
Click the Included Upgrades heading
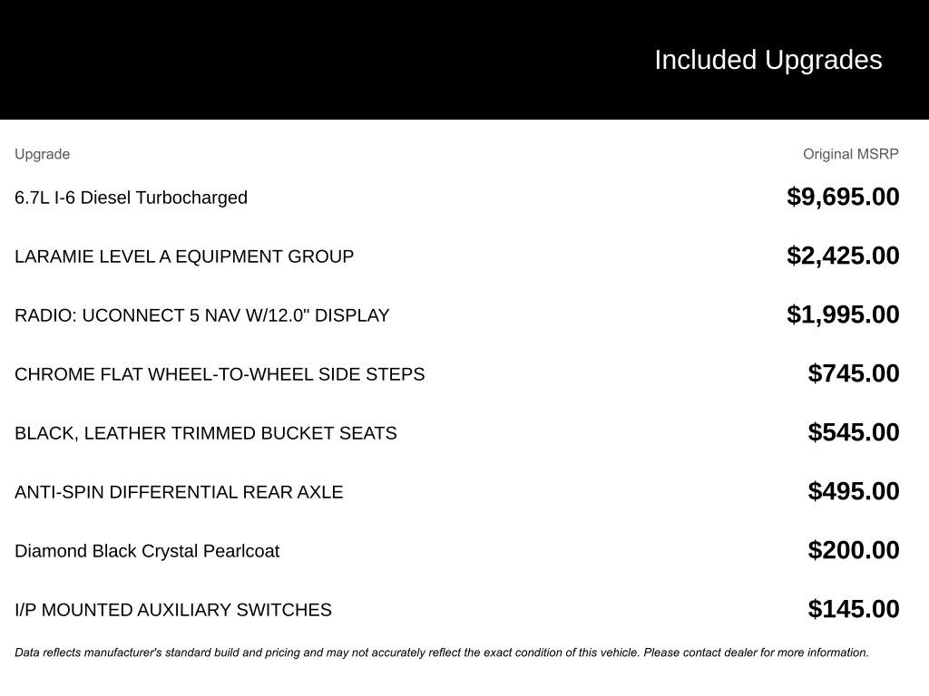click(x=768, y=60)
